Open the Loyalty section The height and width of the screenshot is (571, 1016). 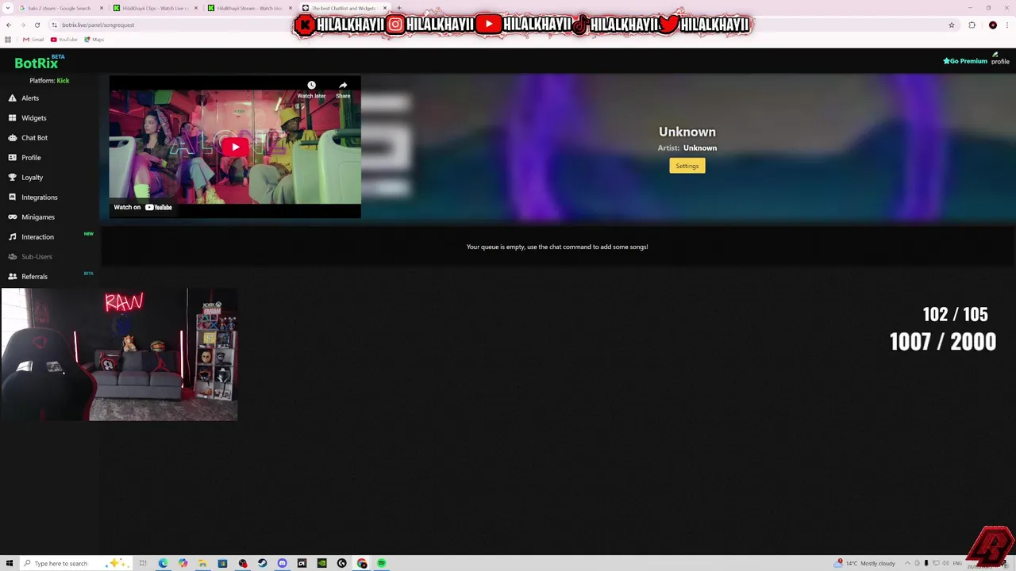click(32, 178)
